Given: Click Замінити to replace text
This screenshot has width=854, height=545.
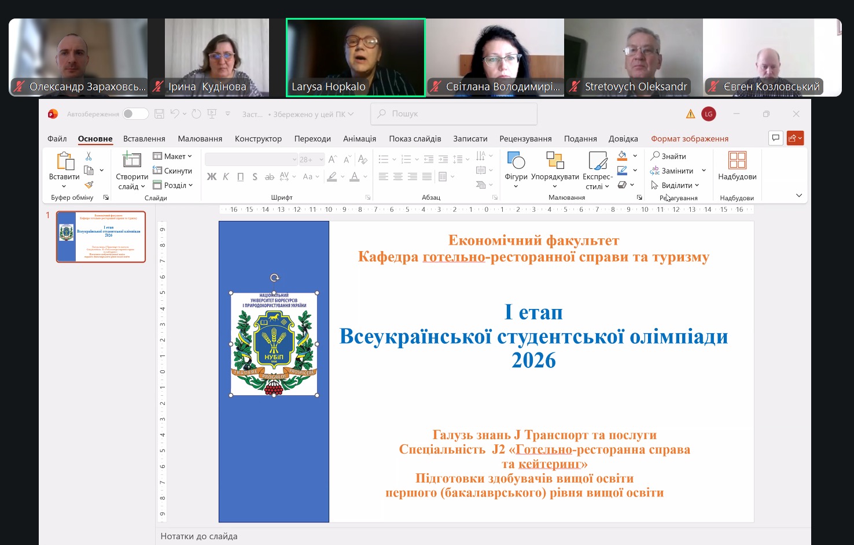Looking at the screenshot, I should tap(672, 171).
